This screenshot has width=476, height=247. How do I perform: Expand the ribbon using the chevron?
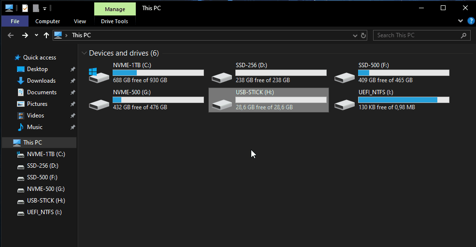461,21
